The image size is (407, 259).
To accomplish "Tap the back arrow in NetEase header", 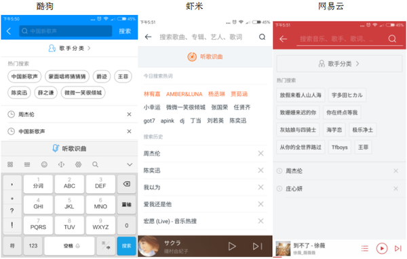I will tap(283, 39).
